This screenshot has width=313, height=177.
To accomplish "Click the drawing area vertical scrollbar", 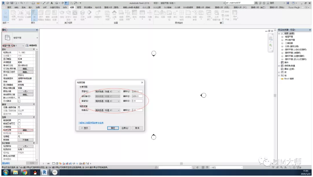I will 275,95.
